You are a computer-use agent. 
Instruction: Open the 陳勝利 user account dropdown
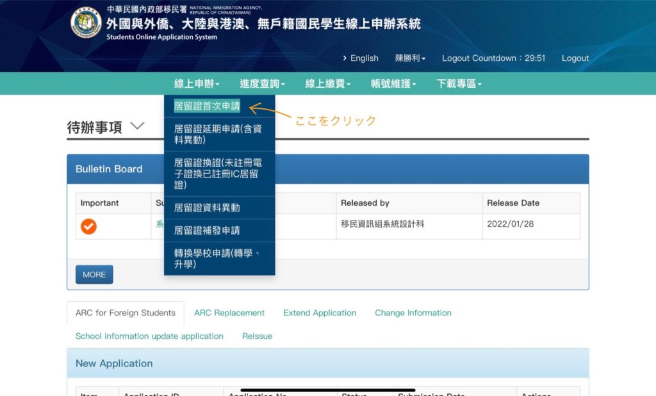[x=410, y=58]
